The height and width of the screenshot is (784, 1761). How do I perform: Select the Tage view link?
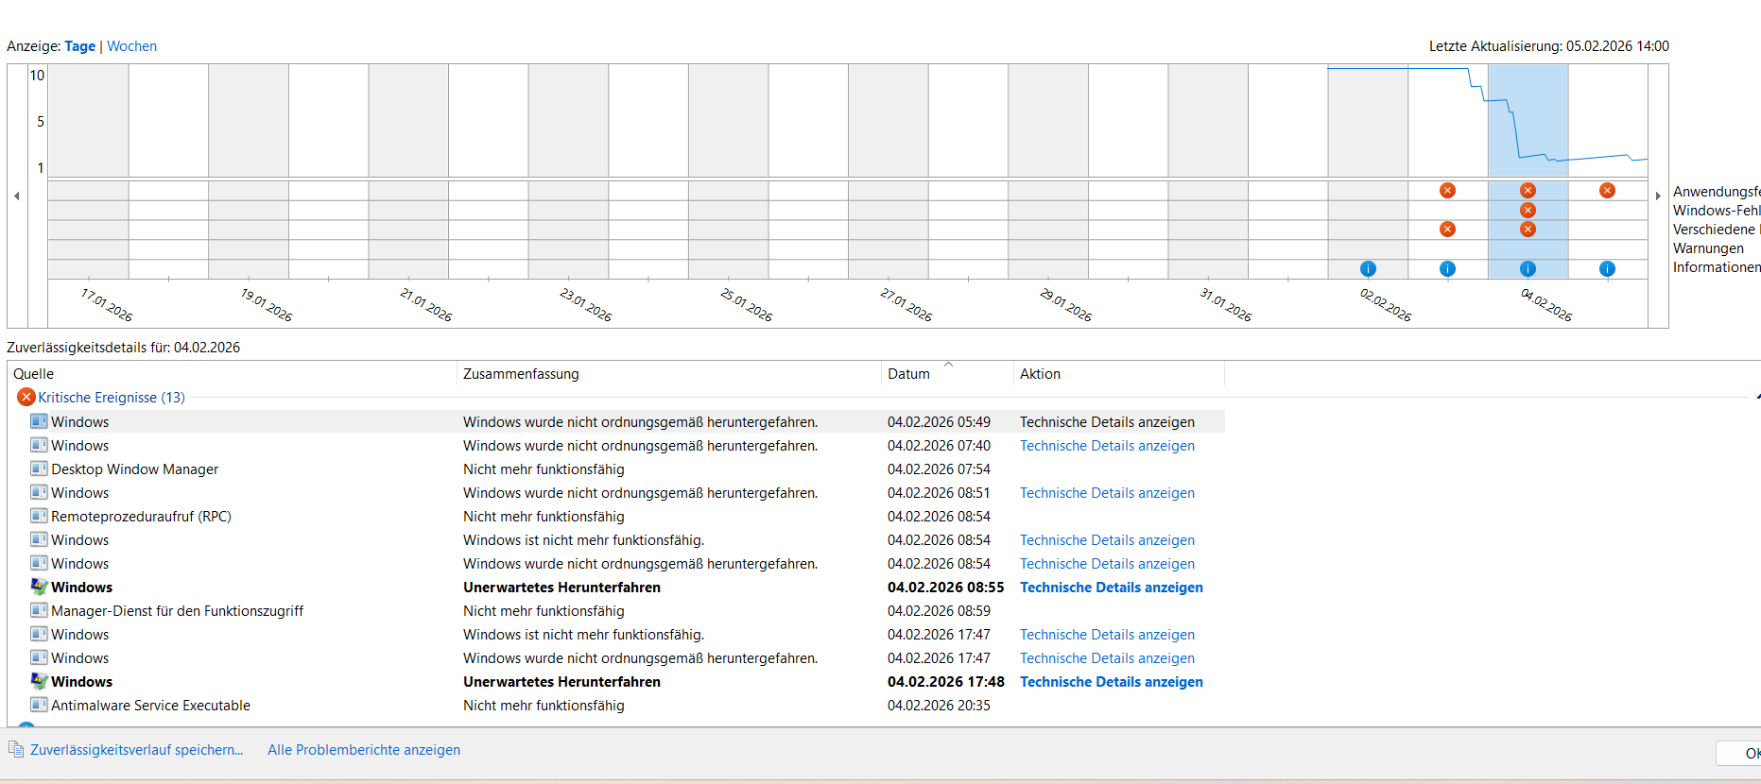pyautogui.click(x=79, y=46)
